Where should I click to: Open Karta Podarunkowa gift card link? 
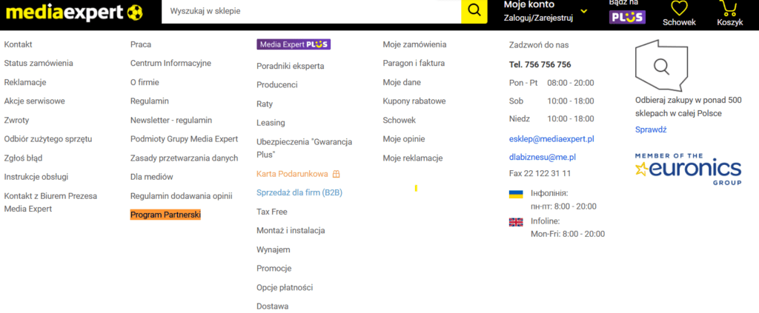click(292, 174)
